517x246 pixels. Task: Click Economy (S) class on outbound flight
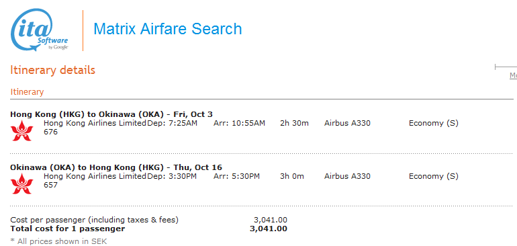[x=434, y=123]
